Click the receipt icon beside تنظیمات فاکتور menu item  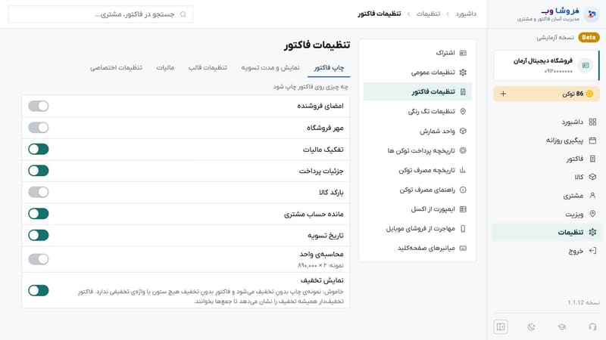coord(463,91)
